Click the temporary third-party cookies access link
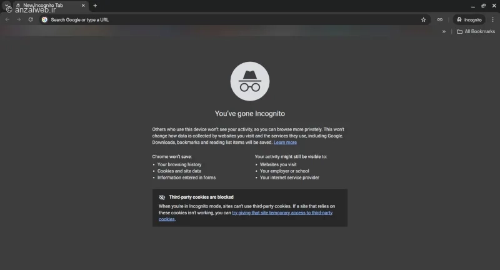 click(x=282, y=213)
